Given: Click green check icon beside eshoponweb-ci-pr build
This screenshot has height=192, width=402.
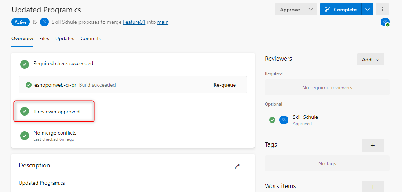Looking at the screenshot, I should (28, 85).
